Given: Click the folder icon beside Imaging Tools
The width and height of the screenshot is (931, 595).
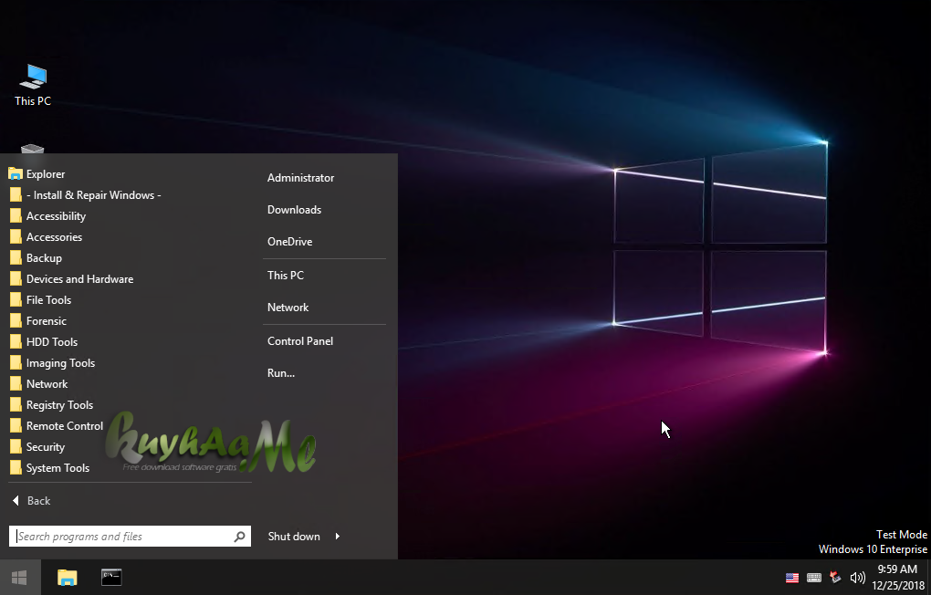Looking at the screenshot, I should pyautogui.click(x=16, y=363).
